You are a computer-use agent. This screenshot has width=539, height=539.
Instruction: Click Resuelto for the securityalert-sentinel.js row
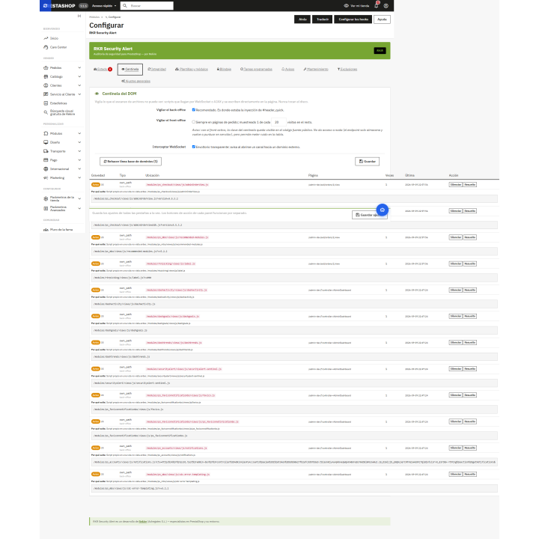469,369
